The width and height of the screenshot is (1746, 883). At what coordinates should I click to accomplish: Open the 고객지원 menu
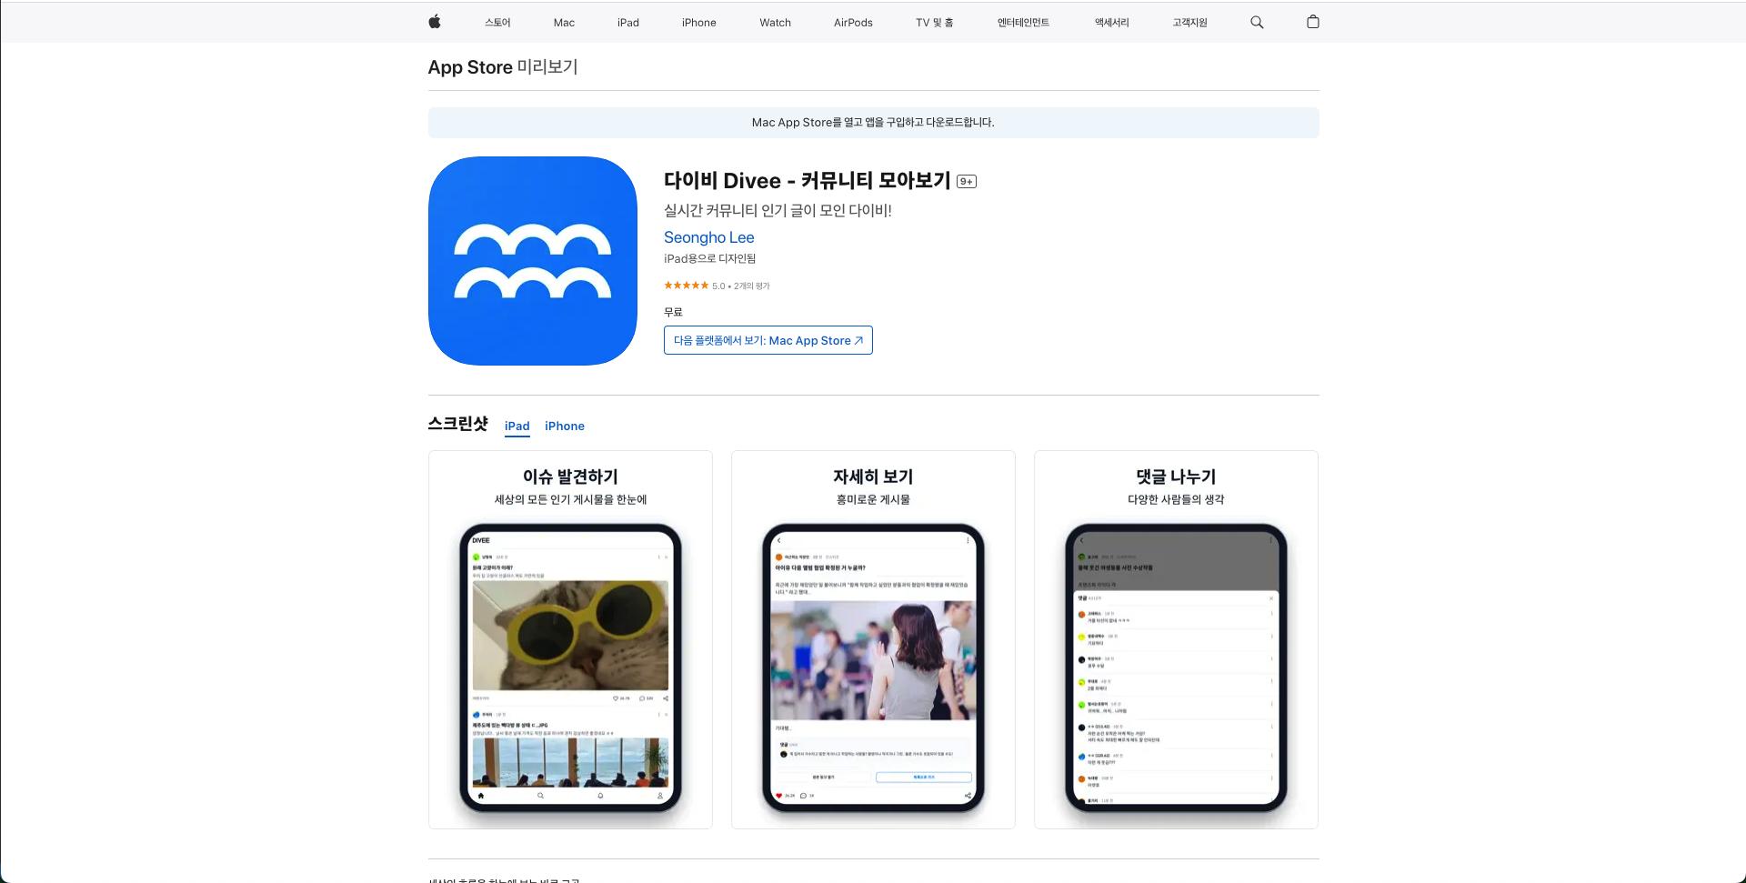coord(1190,23)
